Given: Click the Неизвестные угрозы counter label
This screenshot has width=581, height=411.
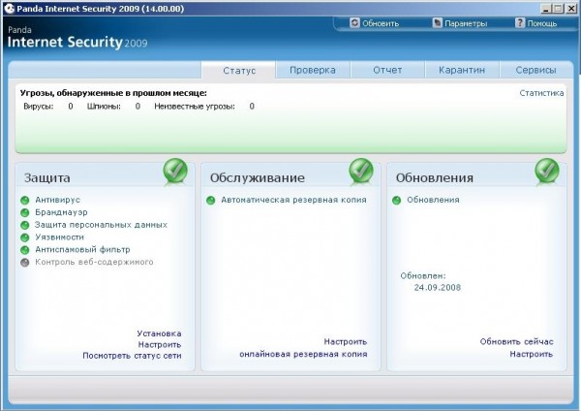Looking at the screenshot, I should click(195, 107).
